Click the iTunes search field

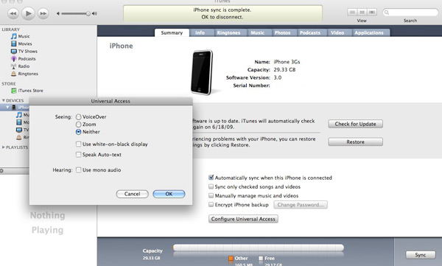point(410,13)
